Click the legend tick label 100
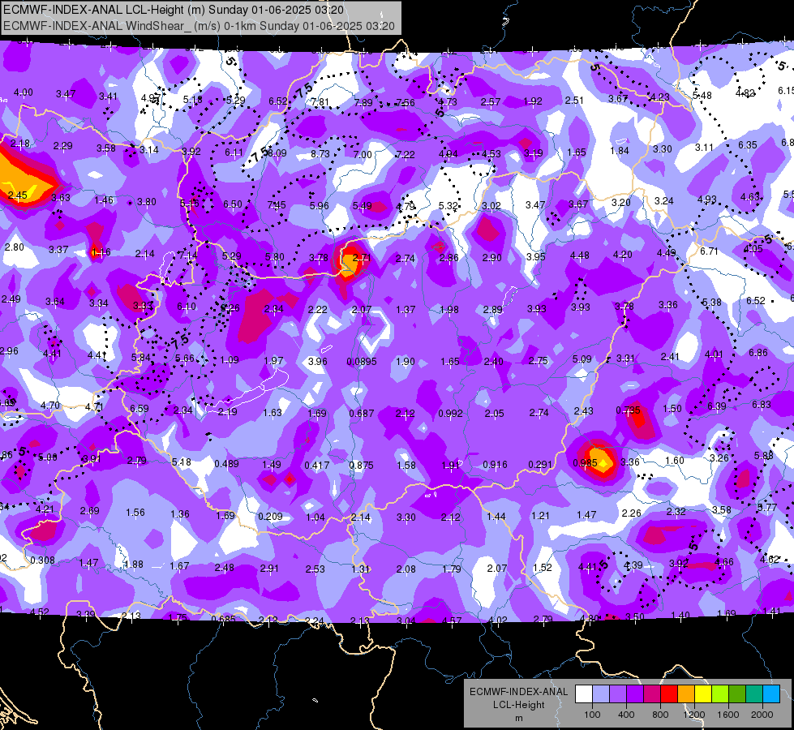This screenshot has width=794, height=730. click(592, 715)
